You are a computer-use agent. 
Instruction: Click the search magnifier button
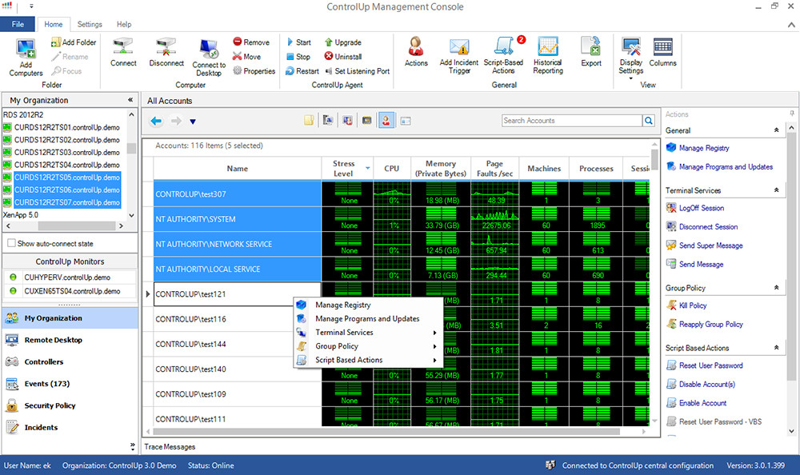pos(649,121)
